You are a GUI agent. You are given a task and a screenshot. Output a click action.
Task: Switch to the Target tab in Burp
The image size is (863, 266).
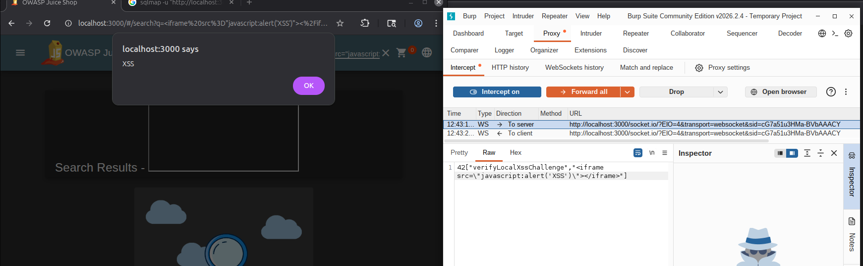514,33
